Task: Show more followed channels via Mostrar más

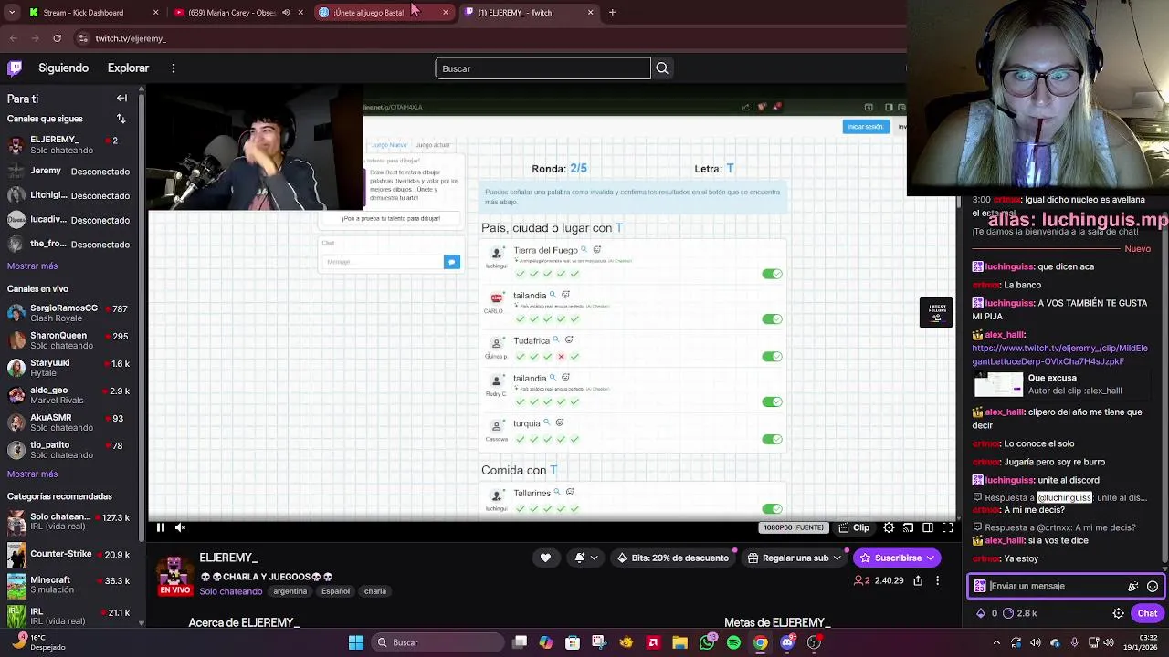Action: (x=32, y=266)
